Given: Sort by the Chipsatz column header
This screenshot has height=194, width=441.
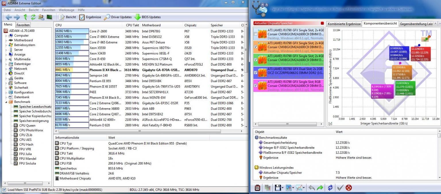Looking at the screenshot, I should (x=196, y=25).
